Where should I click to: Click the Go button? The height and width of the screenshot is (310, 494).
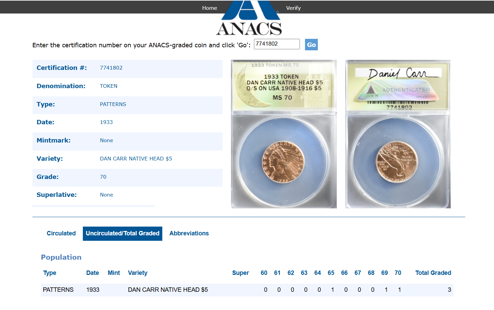[311, 45]
